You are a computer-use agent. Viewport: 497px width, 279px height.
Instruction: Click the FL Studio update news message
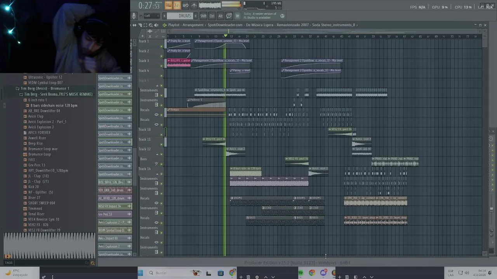260,16
